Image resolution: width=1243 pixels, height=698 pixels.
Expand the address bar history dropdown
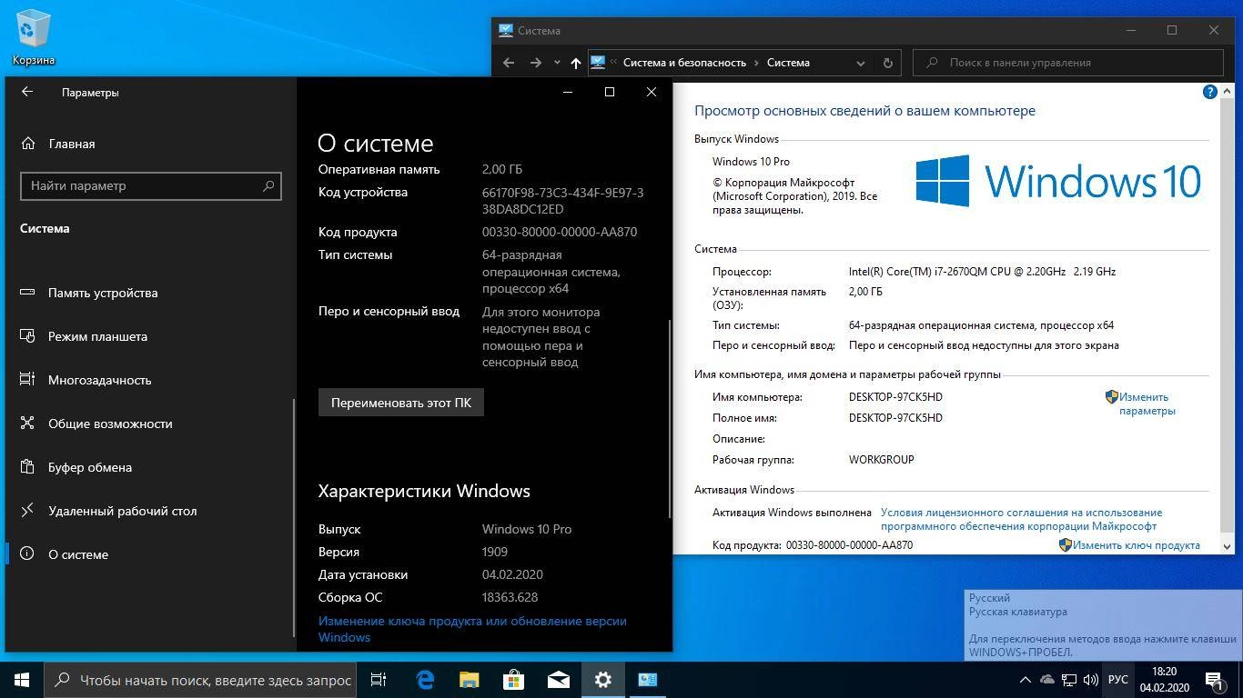[860, 63]
